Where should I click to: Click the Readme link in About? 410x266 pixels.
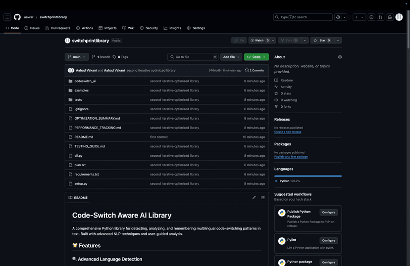pos(283,81)
